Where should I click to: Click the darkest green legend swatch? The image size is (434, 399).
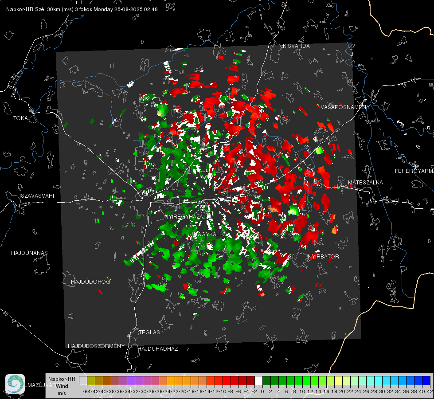(x=266, y=380)
